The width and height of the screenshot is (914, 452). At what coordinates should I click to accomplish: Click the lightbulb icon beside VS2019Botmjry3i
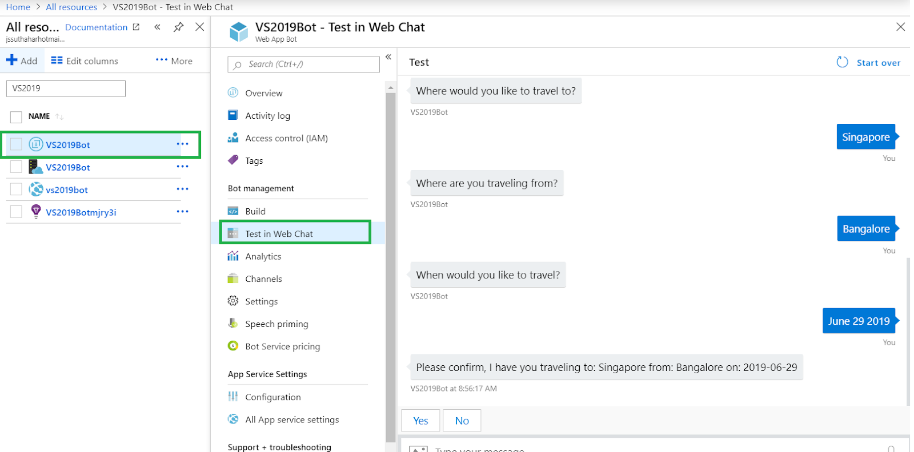coord(36,212)
